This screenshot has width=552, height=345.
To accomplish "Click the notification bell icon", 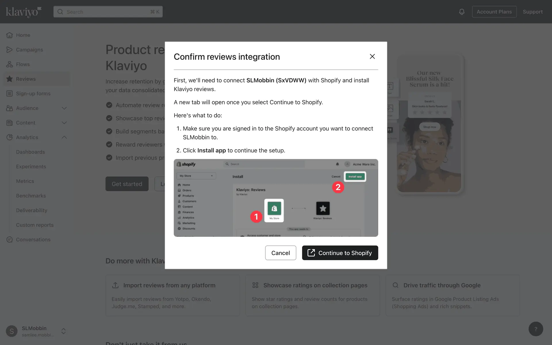I will coord(461,12).
